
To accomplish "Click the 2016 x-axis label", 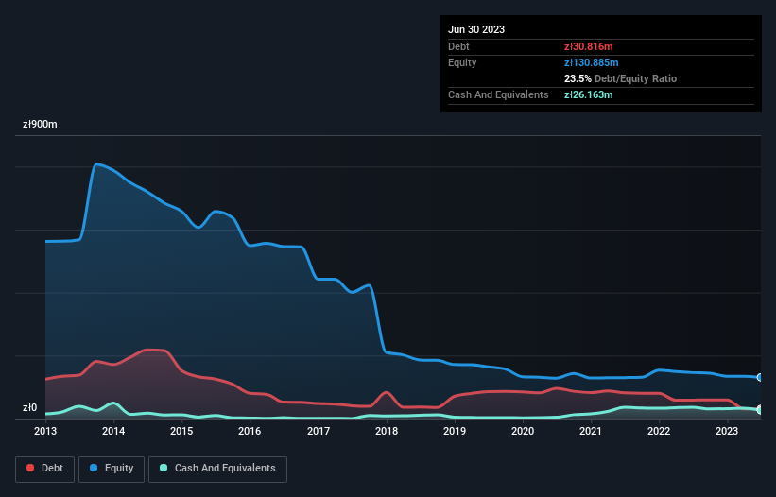I will point(250,431).
